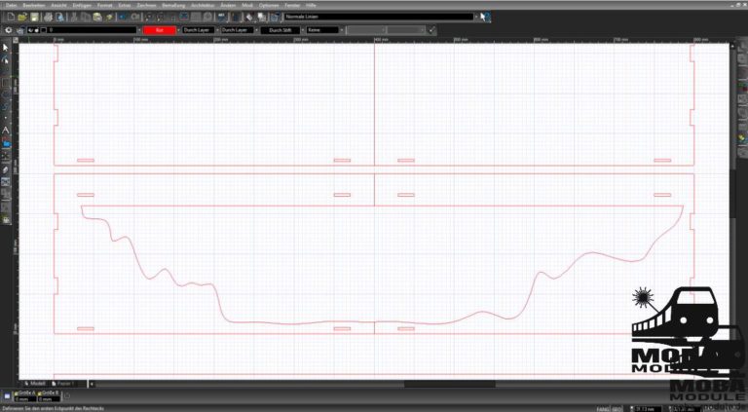Open the Durch Stift dropdown
Viewport: 748px width, 412px height.
283,30
